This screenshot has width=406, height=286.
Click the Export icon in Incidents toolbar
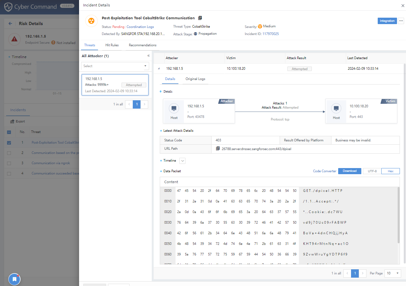[13, 121]
